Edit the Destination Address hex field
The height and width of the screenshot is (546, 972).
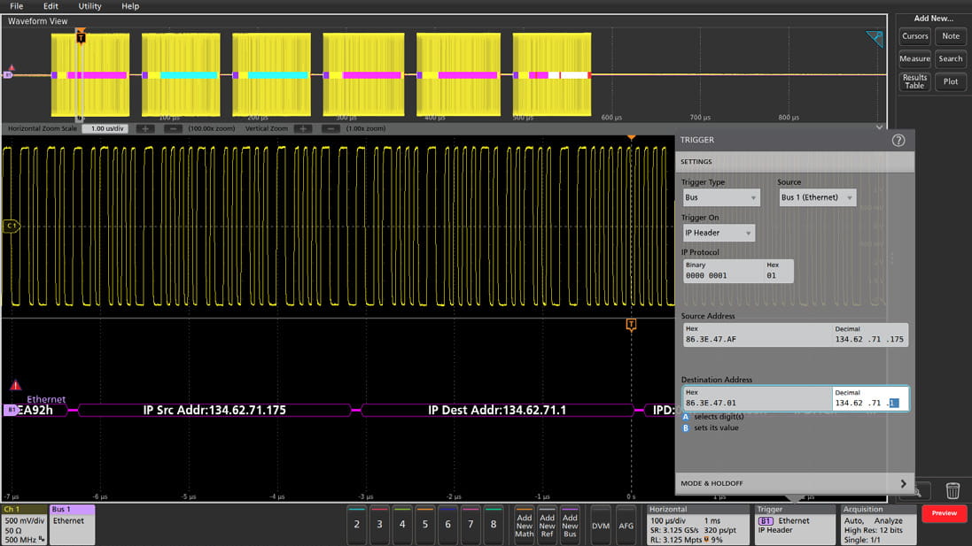[x=757, y=399]
